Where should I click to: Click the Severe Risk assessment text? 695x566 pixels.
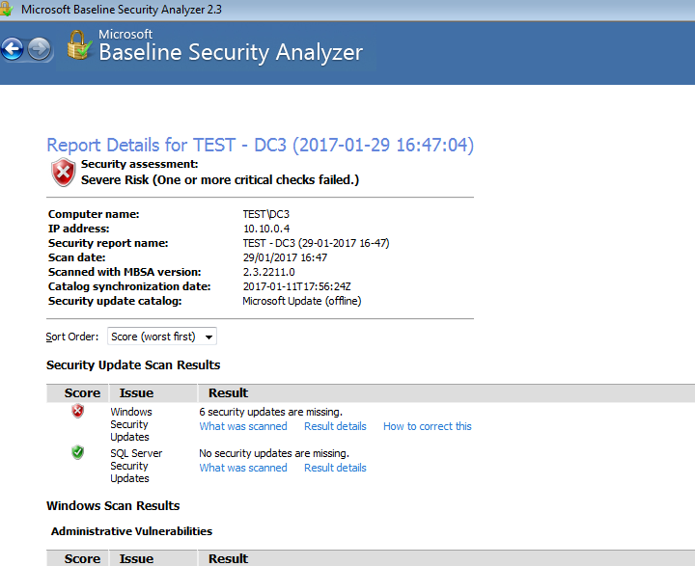point(220,179)
